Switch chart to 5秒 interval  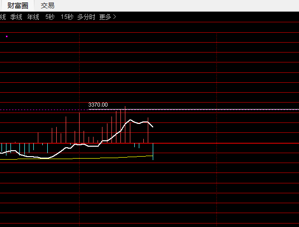(50, 17)
